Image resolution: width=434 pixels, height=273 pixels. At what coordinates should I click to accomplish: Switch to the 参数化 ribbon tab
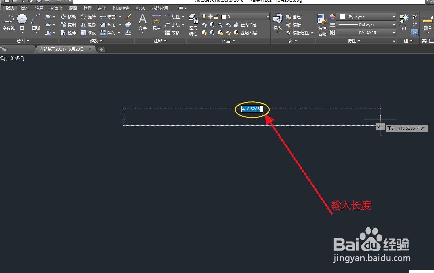[56, 8]
